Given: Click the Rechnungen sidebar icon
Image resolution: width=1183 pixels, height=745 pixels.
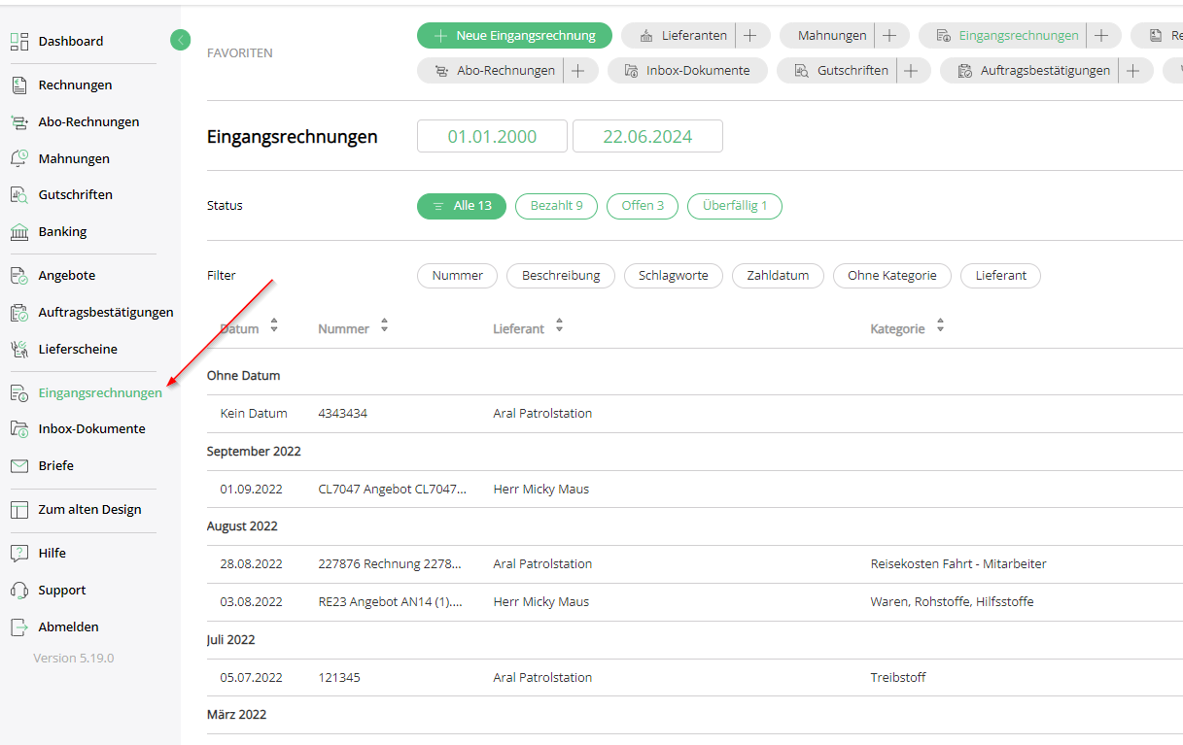Looking at the screenshot, I should (19, 85).
